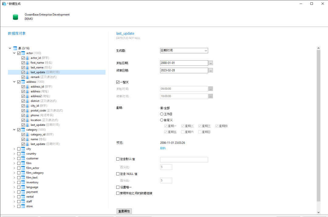The width and height of the screenshot is (328, 217).
Task: Click the 重置属性 reset button
Action: pyautogui.click(x=124, y=211)
